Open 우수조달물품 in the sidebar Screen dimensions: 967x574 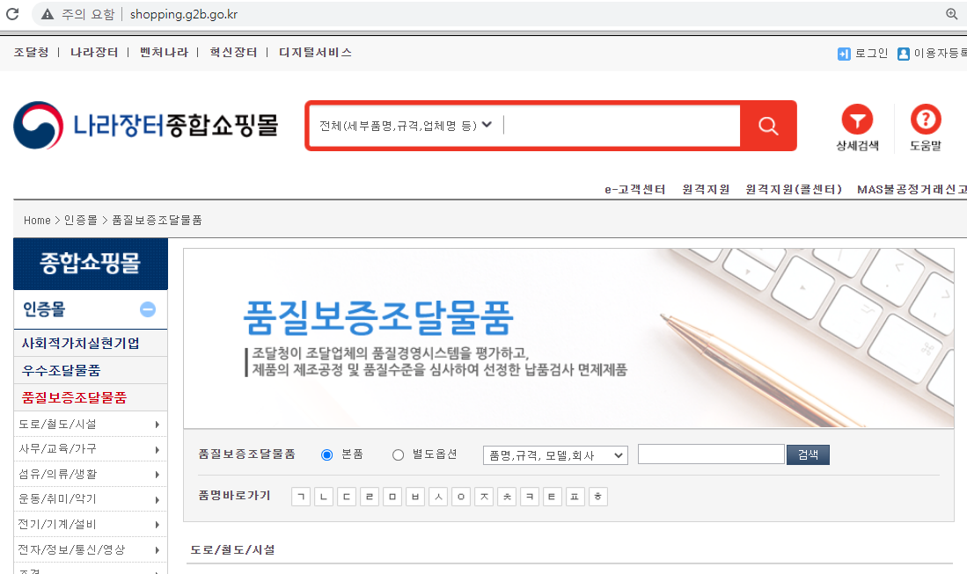pos(61,370)
